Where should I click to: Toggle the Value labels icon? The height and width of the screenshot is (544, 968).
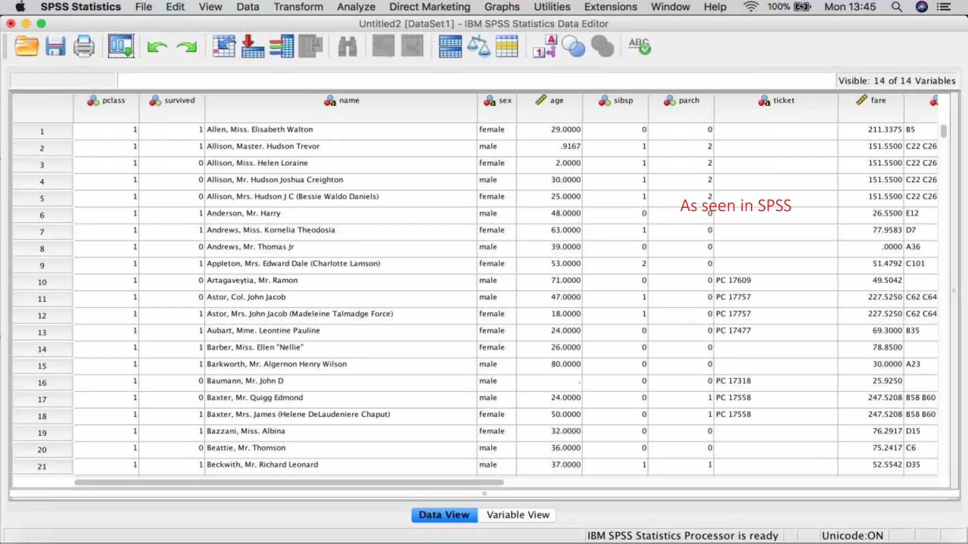pos(545,46)
